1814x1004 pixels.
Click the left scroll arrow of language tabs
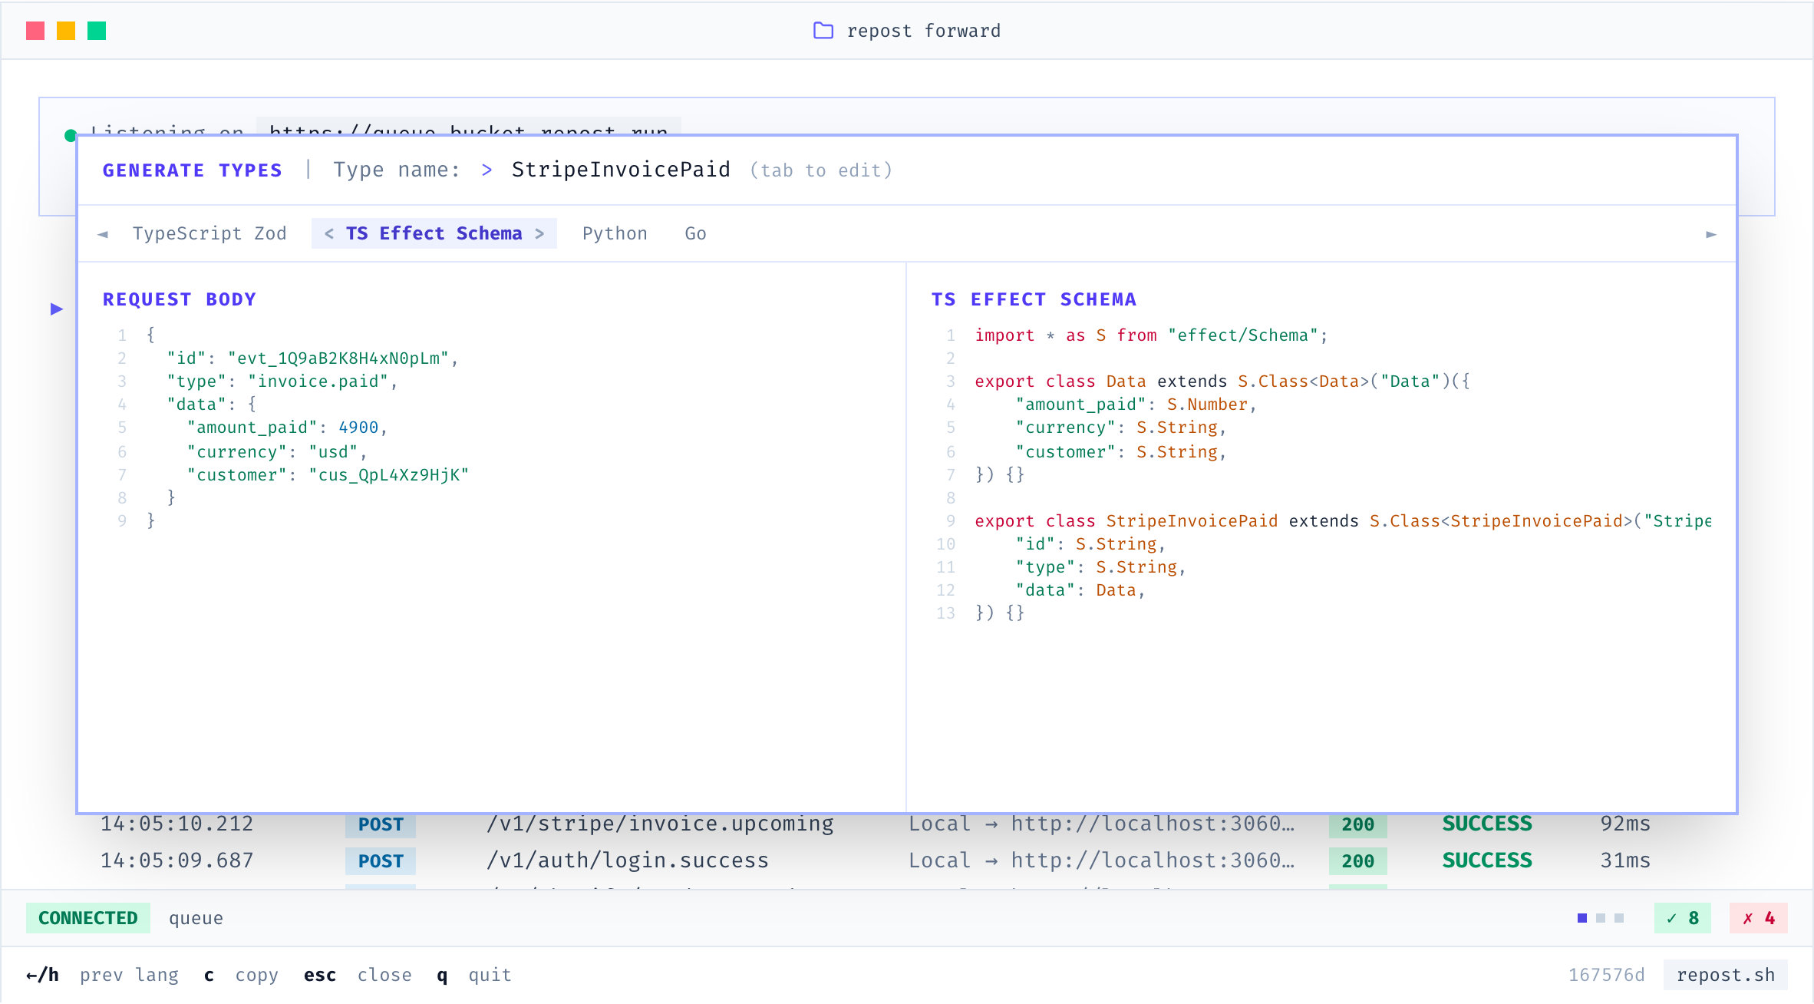pos(103,234)
